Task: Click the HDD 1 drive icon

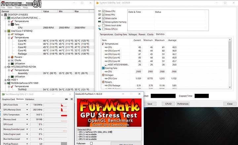Action: click(9, 80)
